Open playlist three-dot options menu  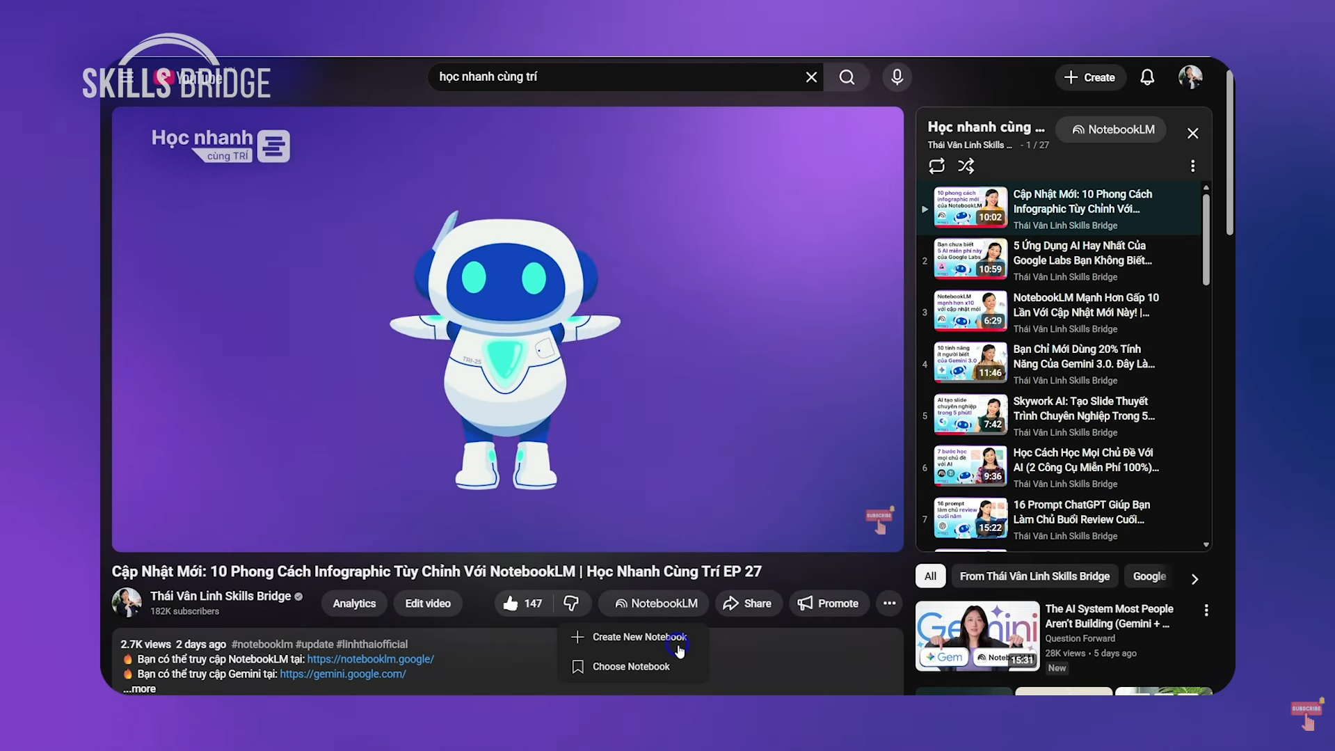(x=1192, y=166)
